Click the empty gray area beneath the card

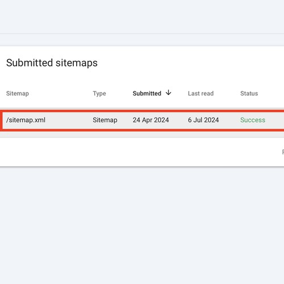[x=142, y=225]
